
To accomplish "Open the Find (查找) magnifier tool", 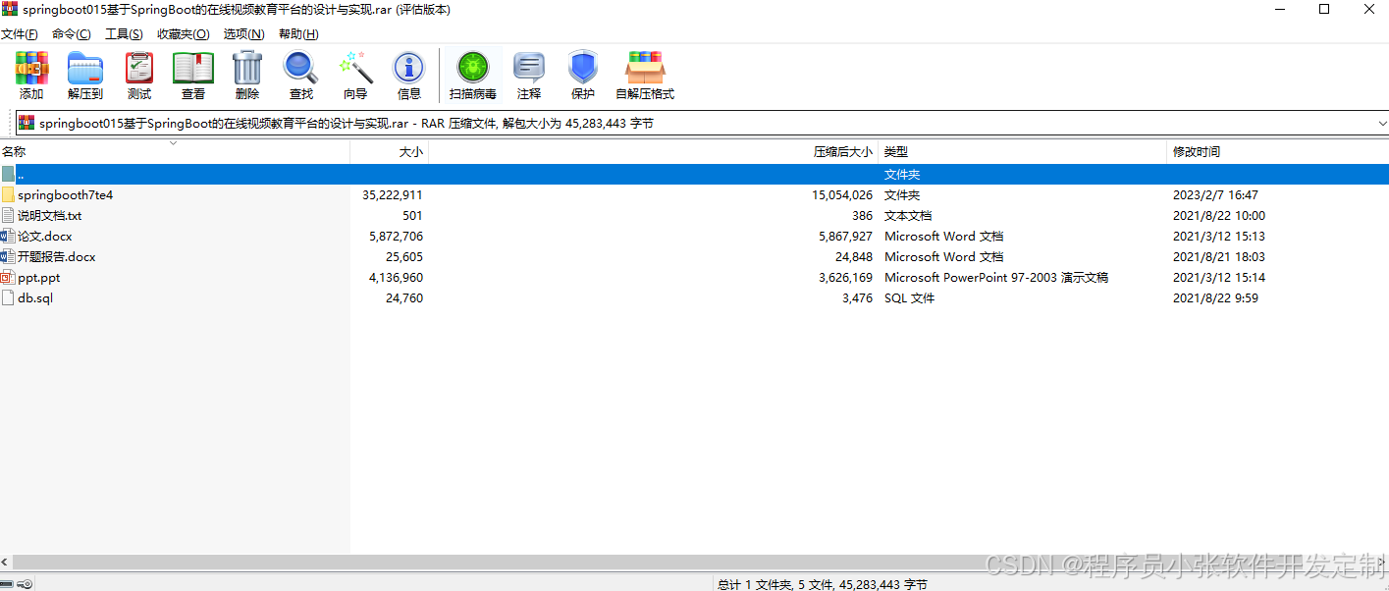I will pos(301,76).
